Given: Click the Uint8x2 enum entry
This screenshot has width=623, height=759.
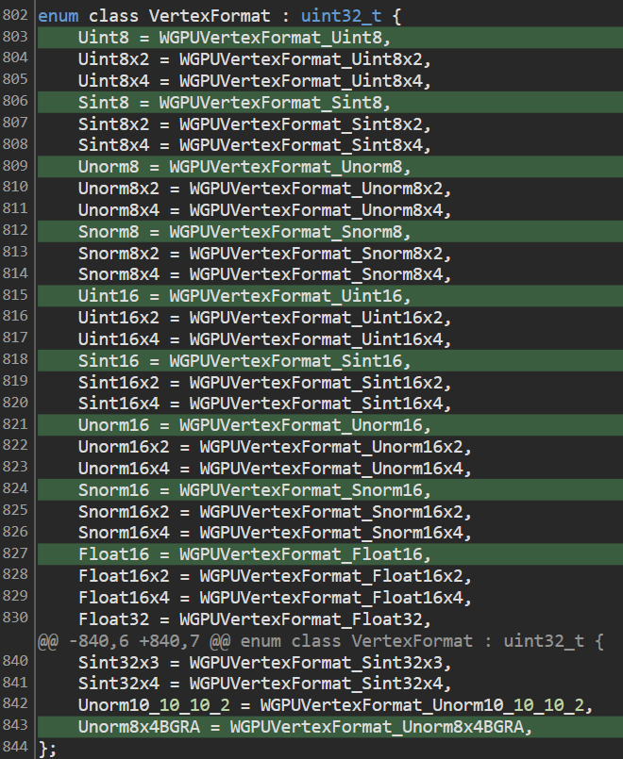Looking at the screenshot, I should click(254, 59).
